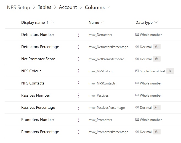Open more options for Detractors Percentage row
The height and width of the screenshot is (143, 181).
[79, 47]
